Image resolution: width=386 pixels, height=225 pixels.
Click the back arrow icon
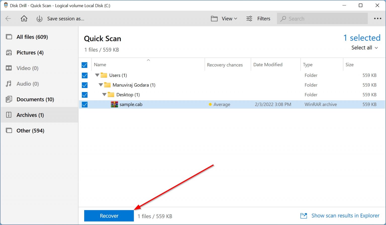(8, 19)
